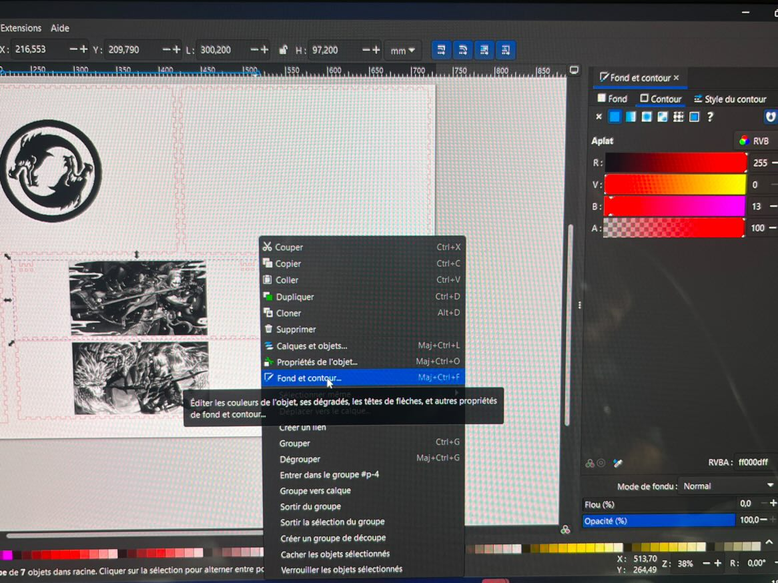Choose Créer un groupe de découpe
The image size is (778, 583).
(363, 538)
